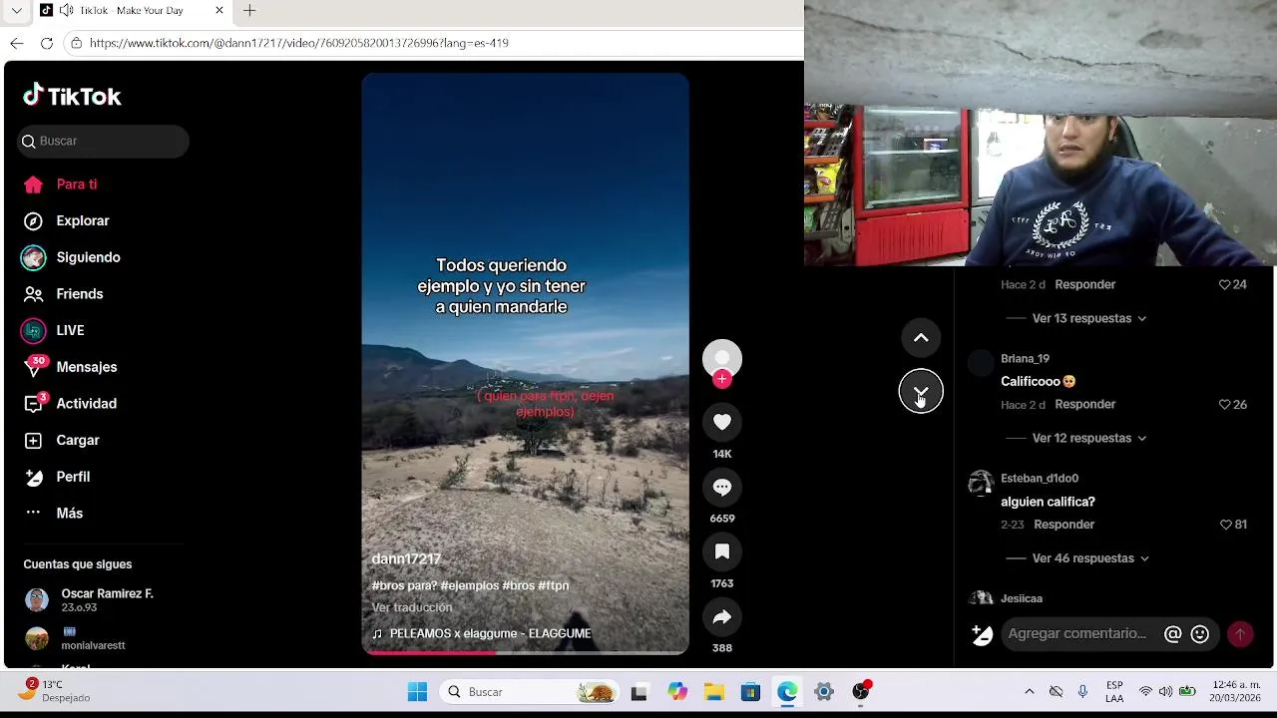Image resolution: width=1277 pixels, height=718 pixels.
Task: Focus the Agregar comentario field
Action: coord(1077,634)
